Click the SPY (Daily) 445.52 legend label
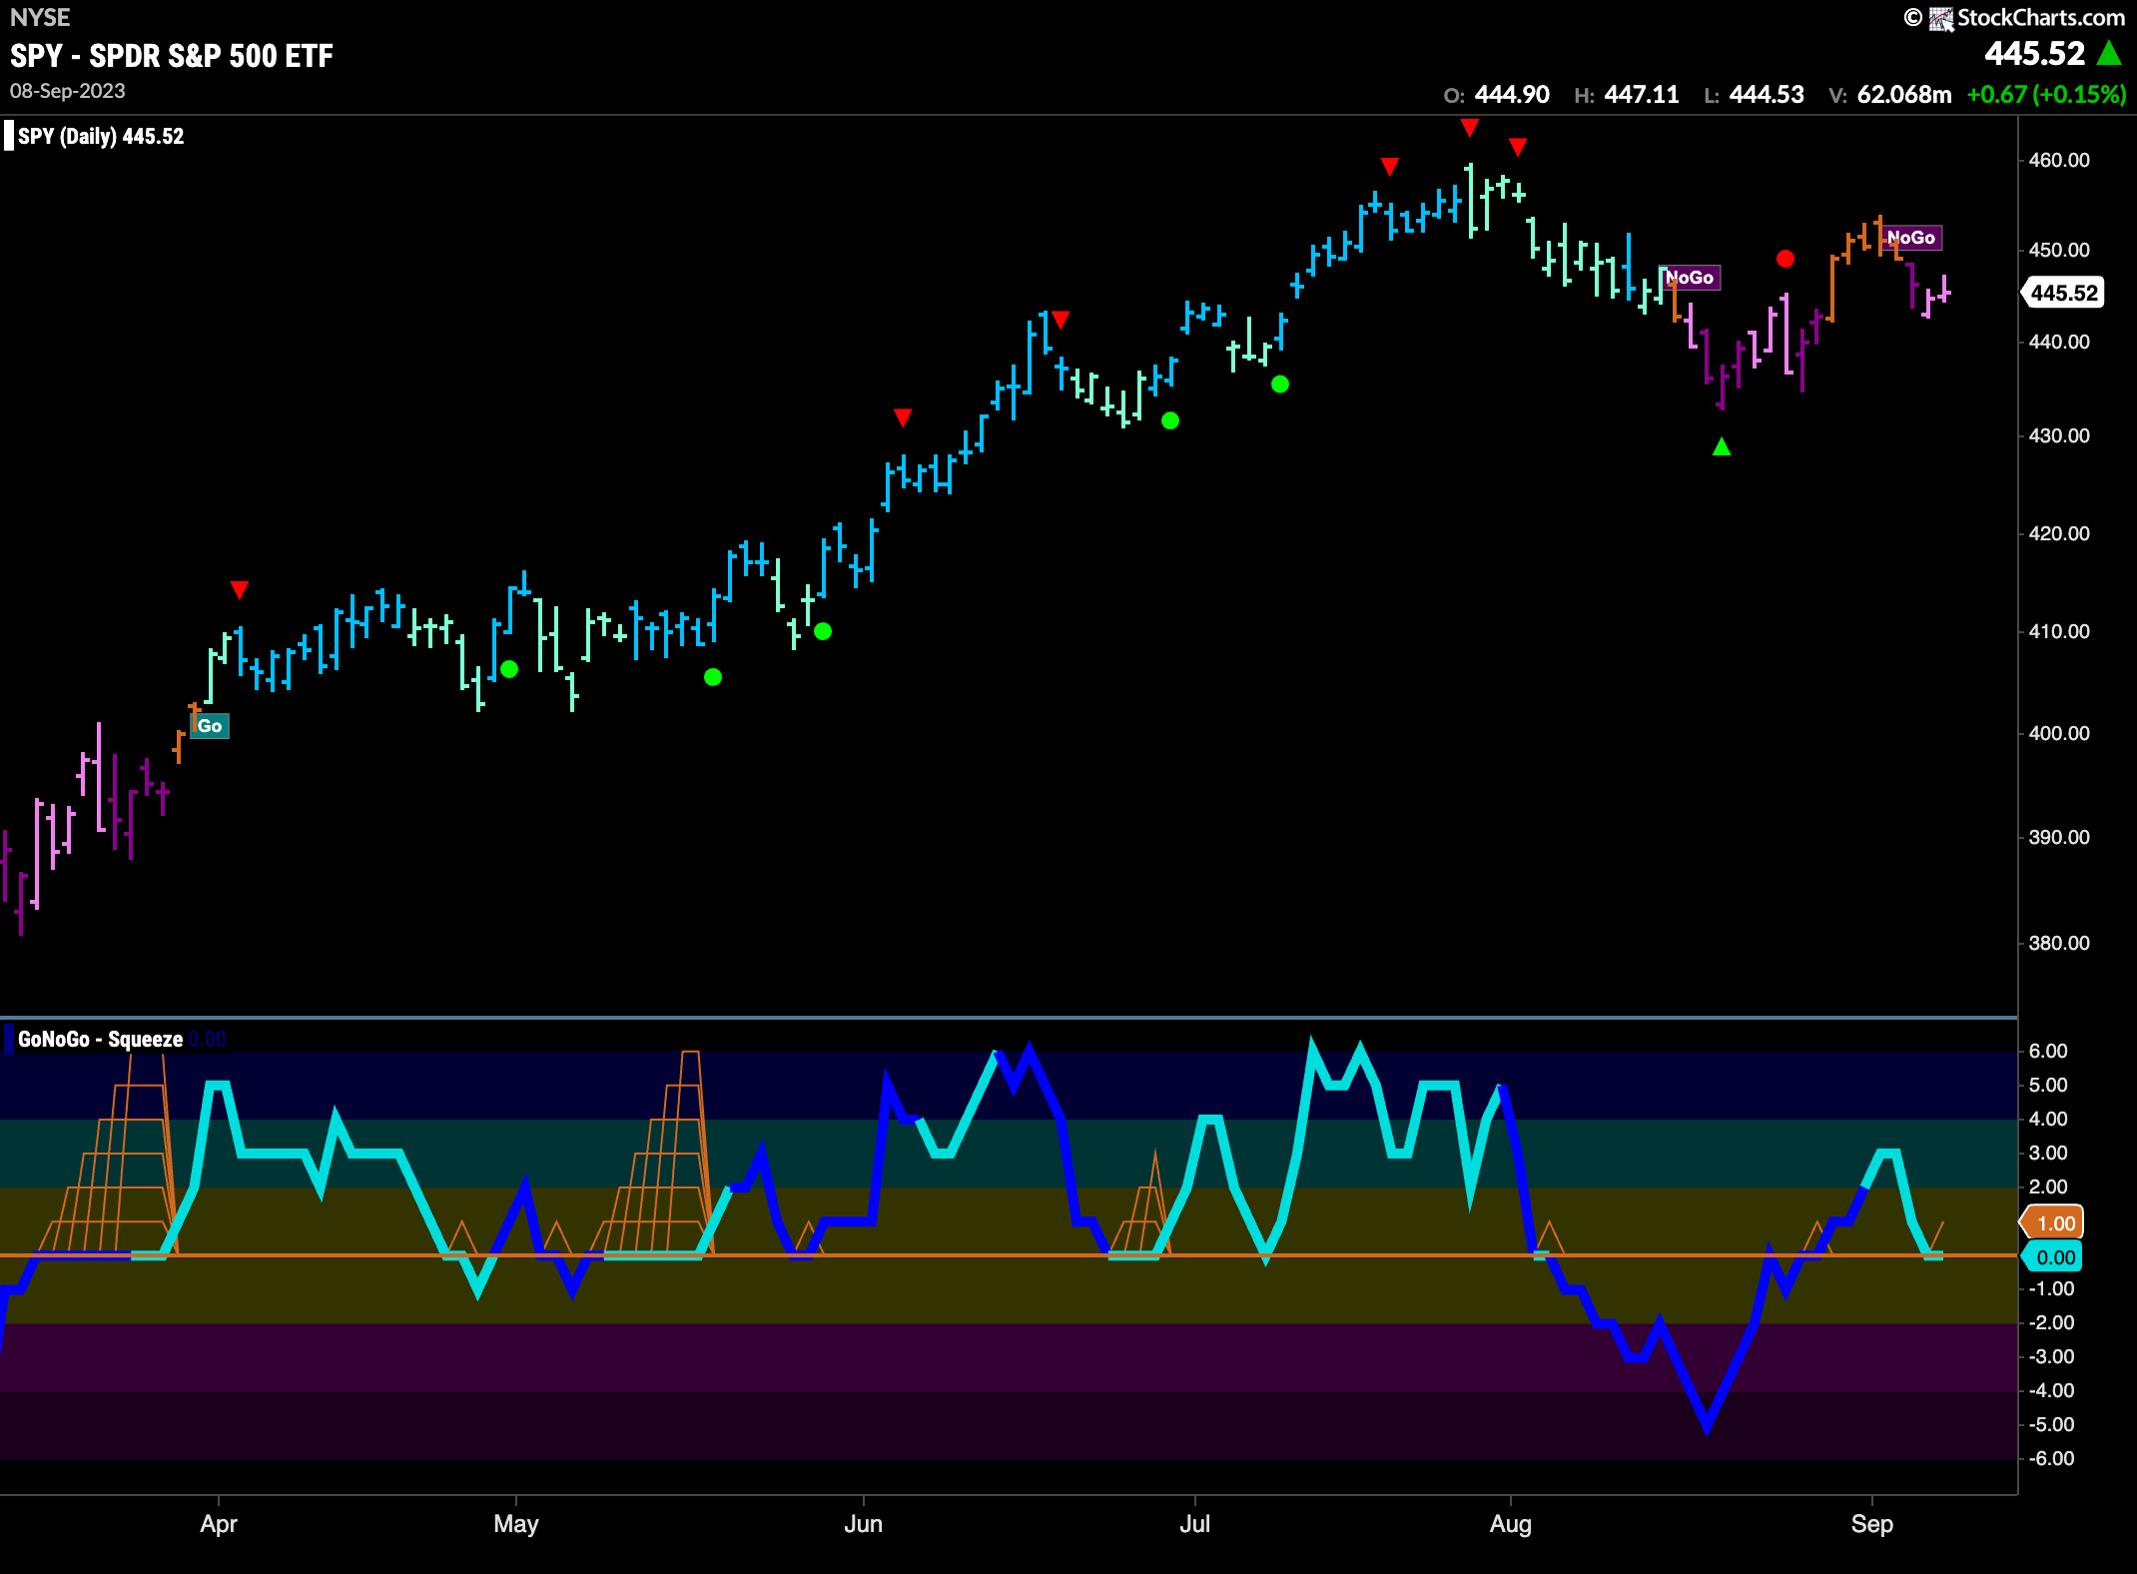The image size is (2137, 1574). (x=101, y=136)
